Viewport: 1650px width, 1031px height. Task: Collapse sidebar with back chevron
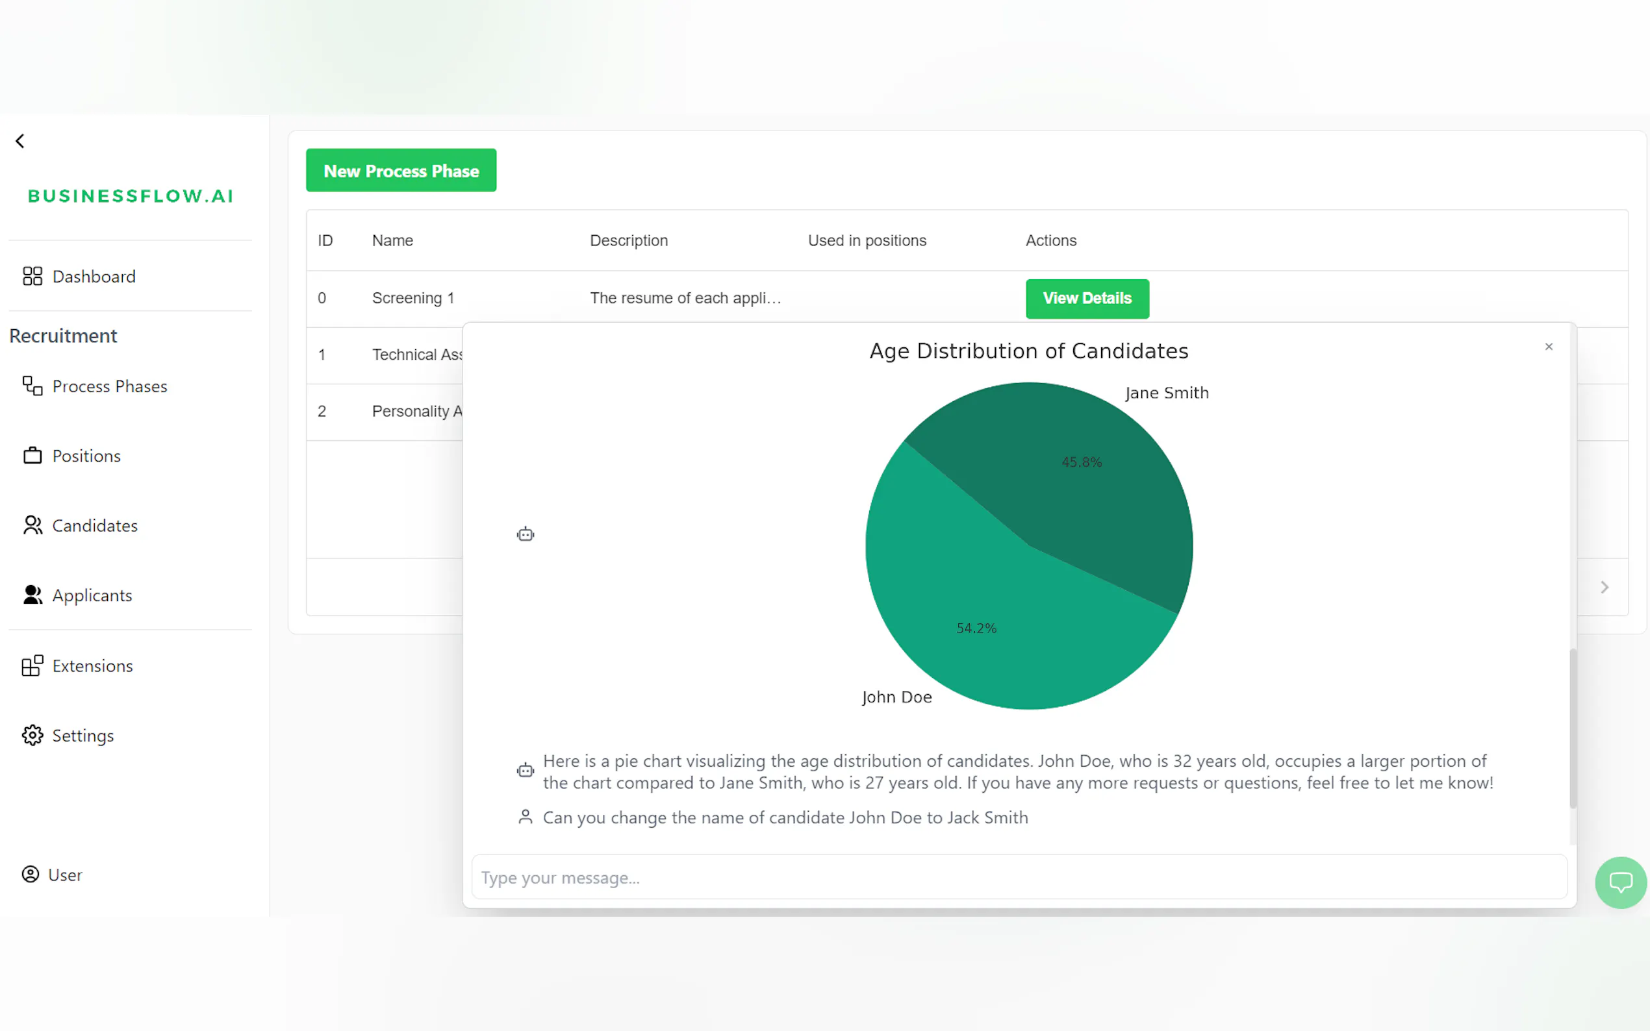click(19, 141)
